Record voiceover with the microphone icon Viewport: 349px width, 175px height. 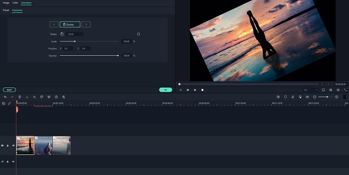[293, 97]
